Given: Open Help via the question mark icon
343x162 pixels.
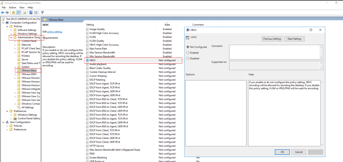Looking at the screenshot, I should [30, 13].
